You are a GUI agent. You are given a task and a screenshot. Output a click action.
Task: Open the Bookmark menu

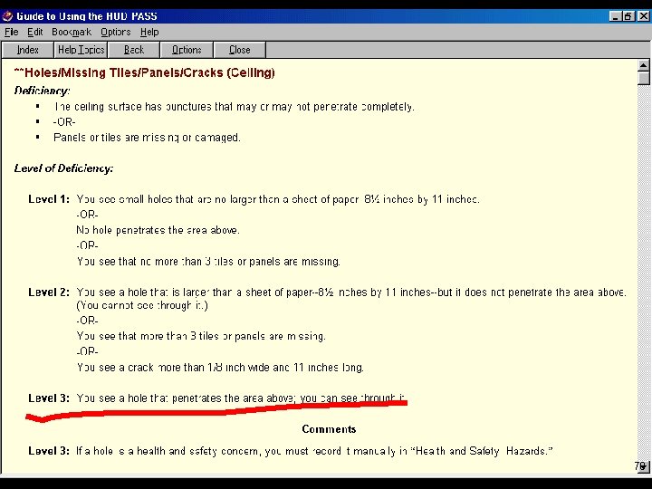point(72,32)
